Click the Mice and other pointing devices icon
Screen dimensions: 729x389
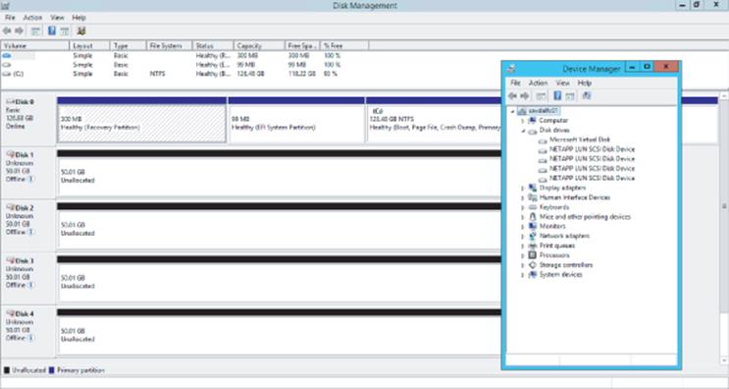[x=533, y=217]
